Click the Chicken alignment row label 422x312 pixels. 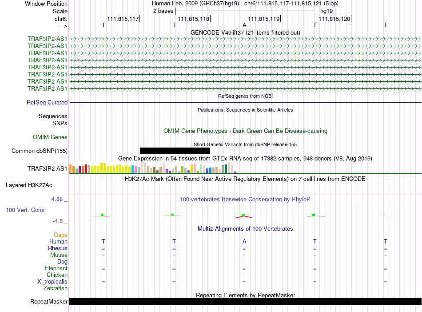(57, 275)
